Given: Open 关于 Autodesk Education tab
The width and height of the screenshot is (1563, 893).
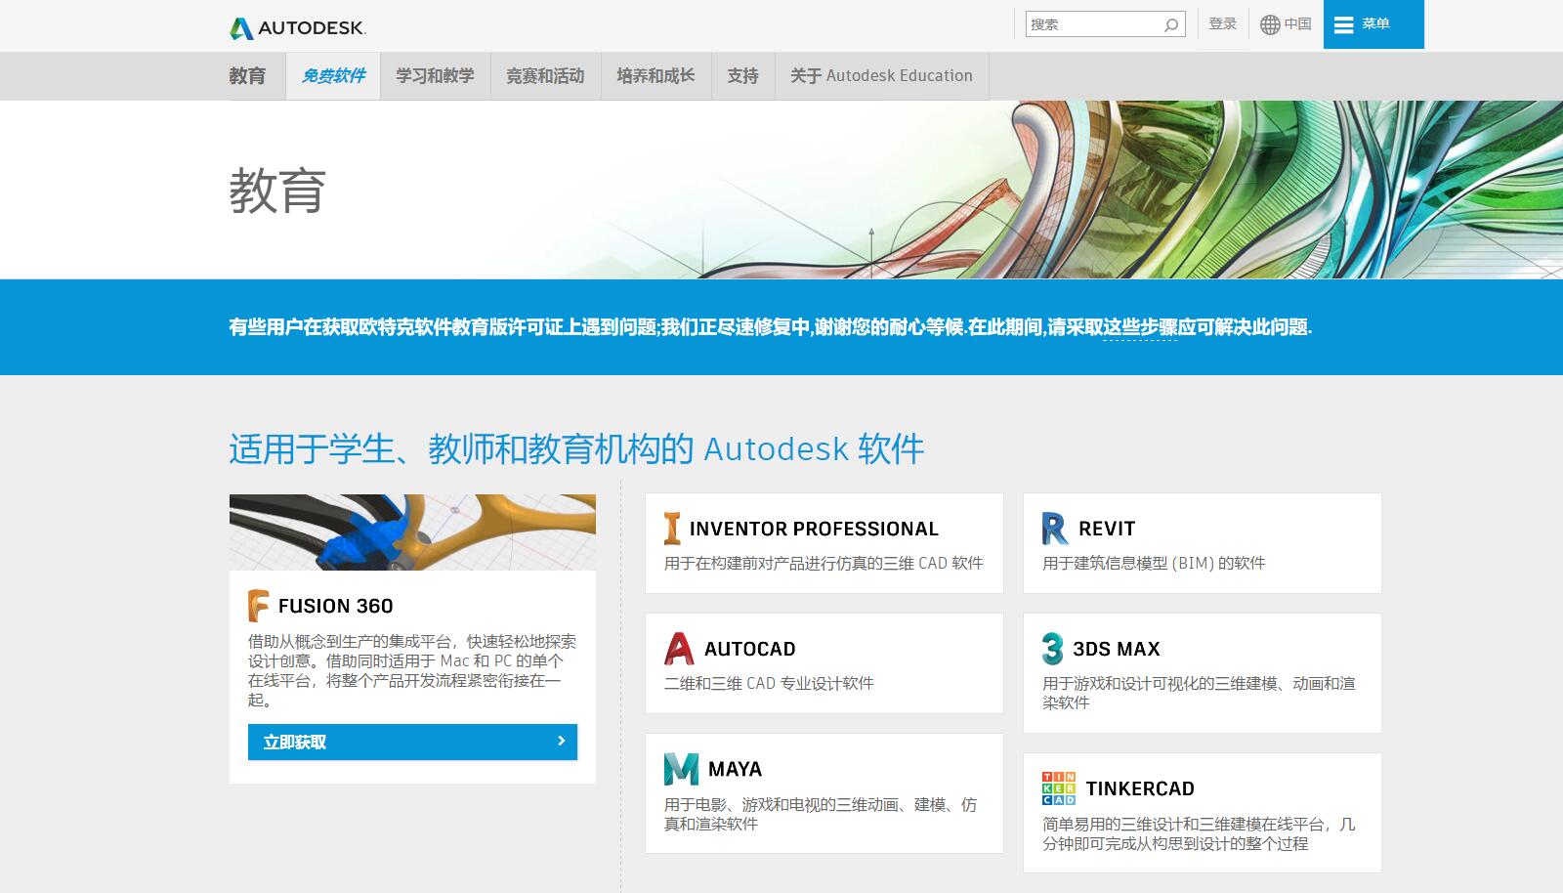Looking at the screenshot, I should click(x=881, y=76).
